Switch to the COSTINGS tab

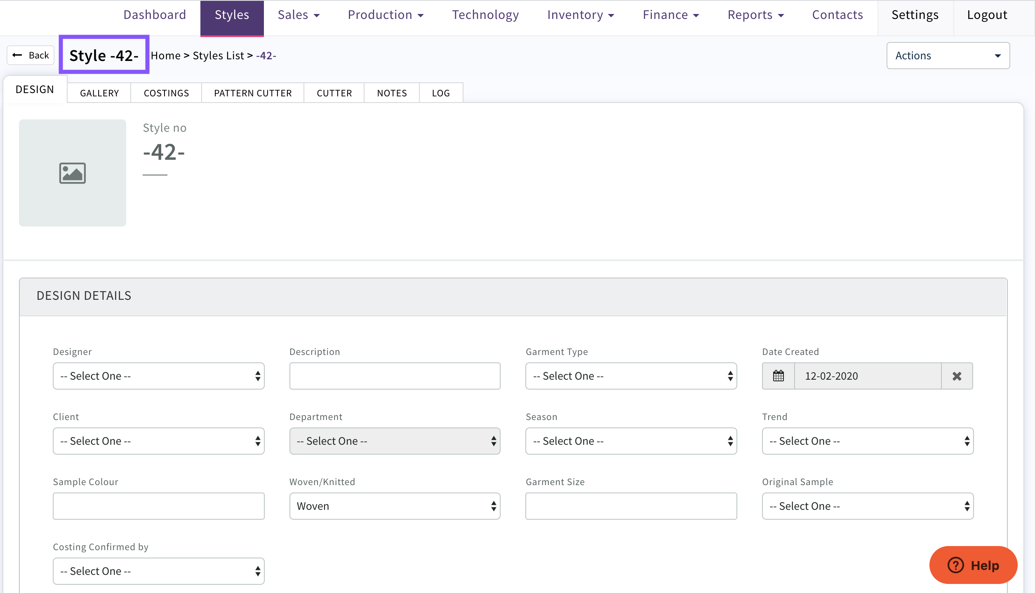(x=166, y=93)
